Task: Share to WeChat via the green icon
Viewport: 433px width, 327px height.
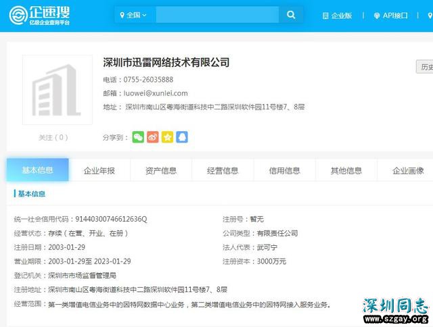Action: pos(138,137)
